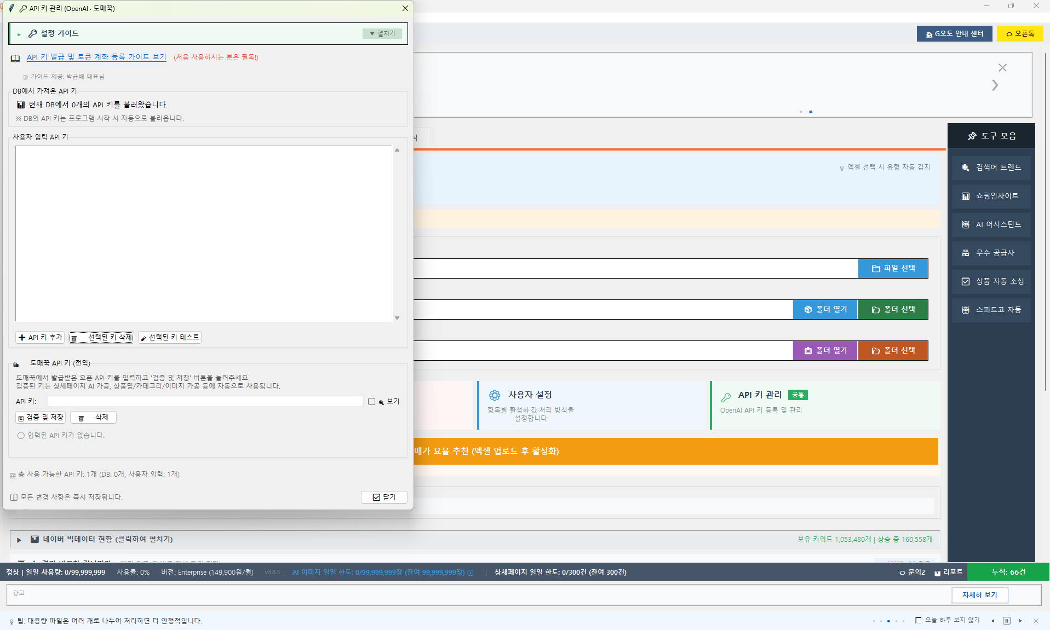1050x630 pixels.
Task: Click into the 도매꾹 API 키 input field
Action: [205, 402]
